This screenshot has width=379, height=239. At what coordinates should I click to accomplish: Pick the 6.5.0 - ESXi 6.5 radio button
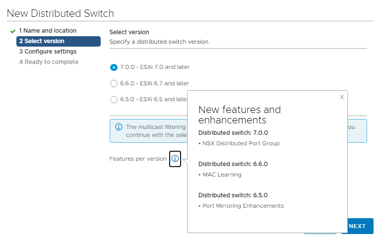pyautogui.click(x=114, y=99)
